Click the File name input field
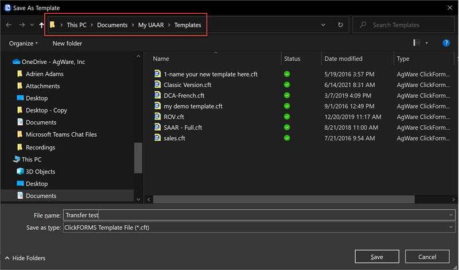Screen dimensions: 459x270 point(252,215)
